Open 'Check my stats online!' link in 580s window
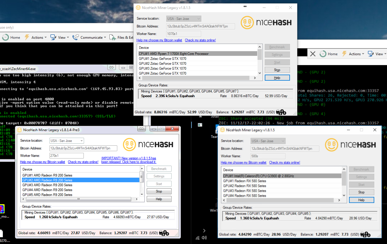Screen dimensions: 387x244 pos(285,162)
